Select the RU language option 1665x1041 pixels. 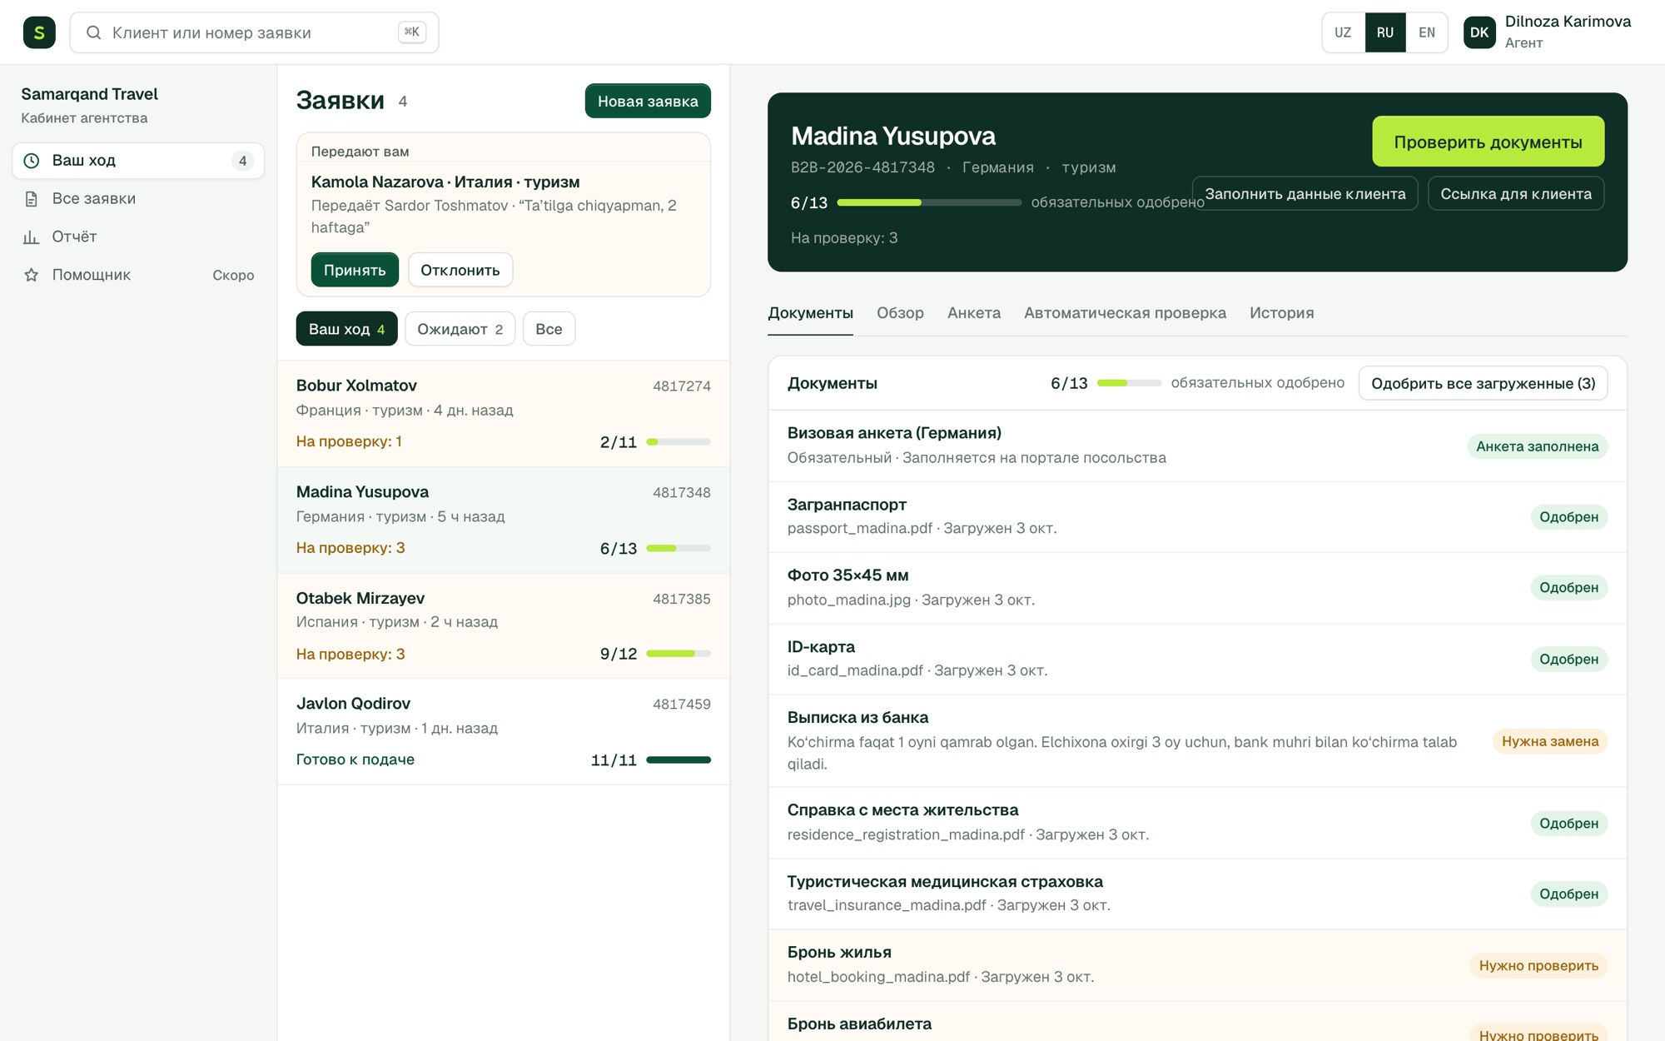1385,32
